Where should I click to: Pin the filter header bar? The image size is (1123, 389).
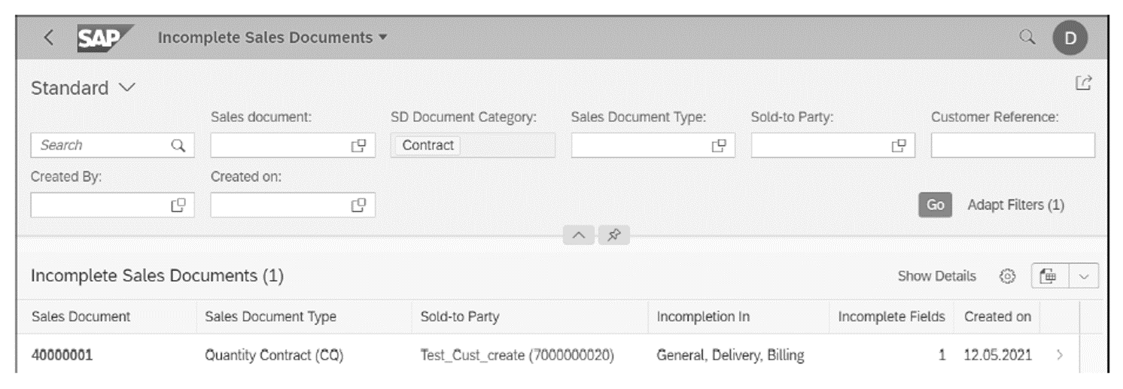click(614, 235)
